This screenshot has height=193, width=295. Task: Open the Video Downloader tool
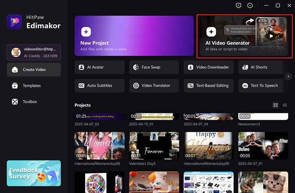209,67
